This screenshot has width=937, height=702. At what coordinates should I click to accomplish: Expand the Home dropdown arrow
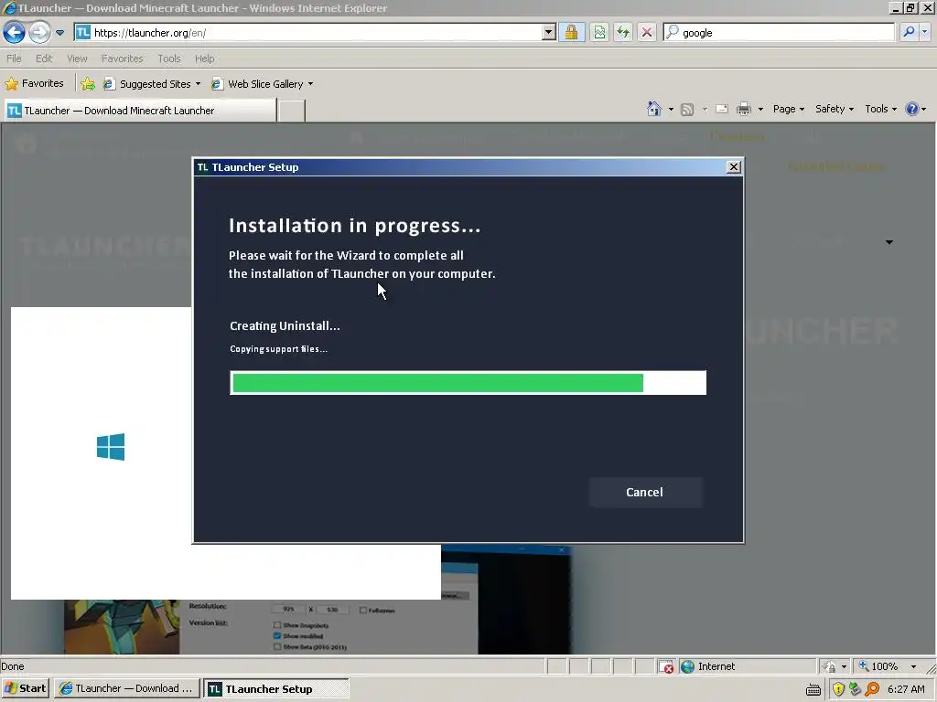coord(671,110)
